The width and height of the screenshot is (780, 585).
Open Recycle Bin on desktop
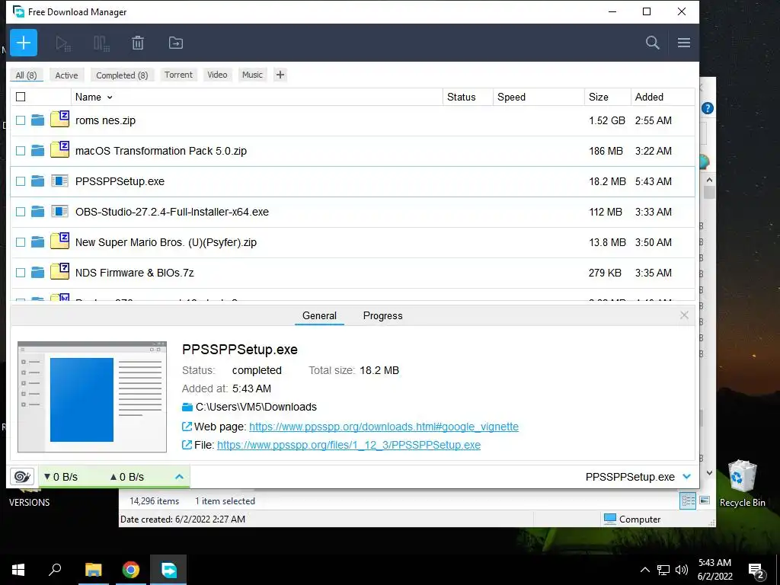742,484
